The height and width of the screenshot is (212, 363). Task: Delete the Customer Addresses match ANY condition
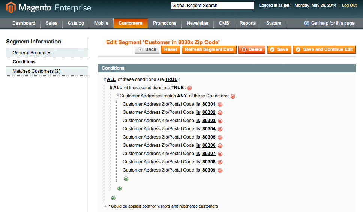click(x=233, y=96)
